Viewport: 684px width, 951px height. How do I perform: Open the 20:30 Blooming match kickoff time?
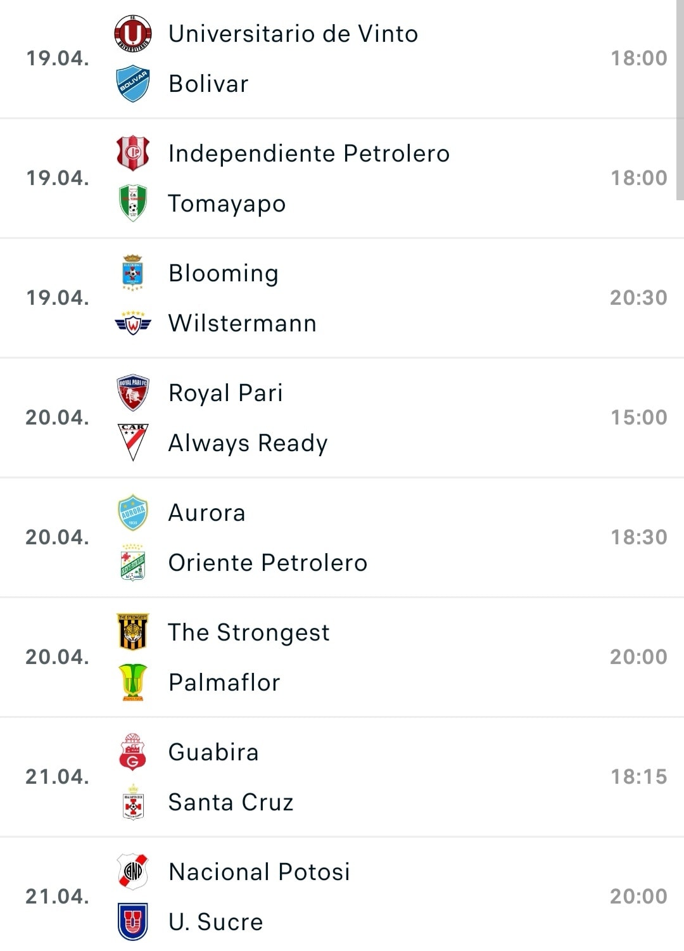[x=638, y=298]
